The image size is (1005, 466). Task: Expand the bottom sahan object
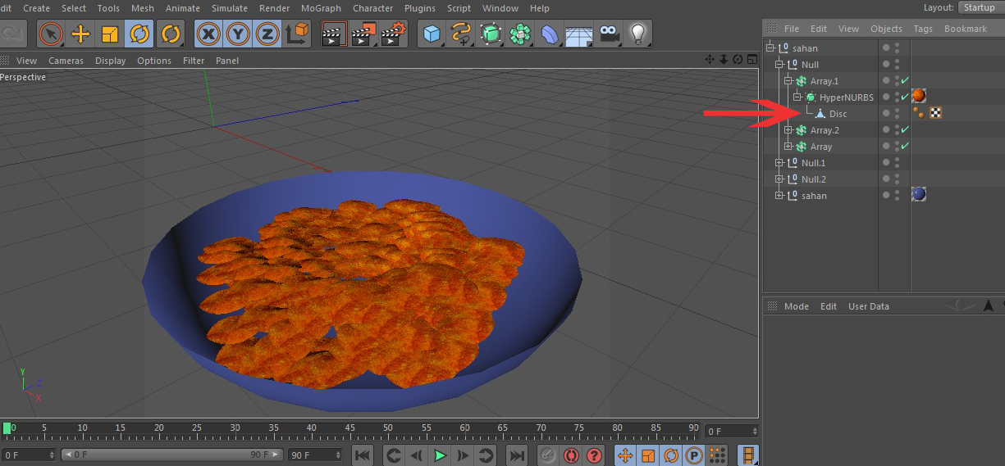[779, 196]
